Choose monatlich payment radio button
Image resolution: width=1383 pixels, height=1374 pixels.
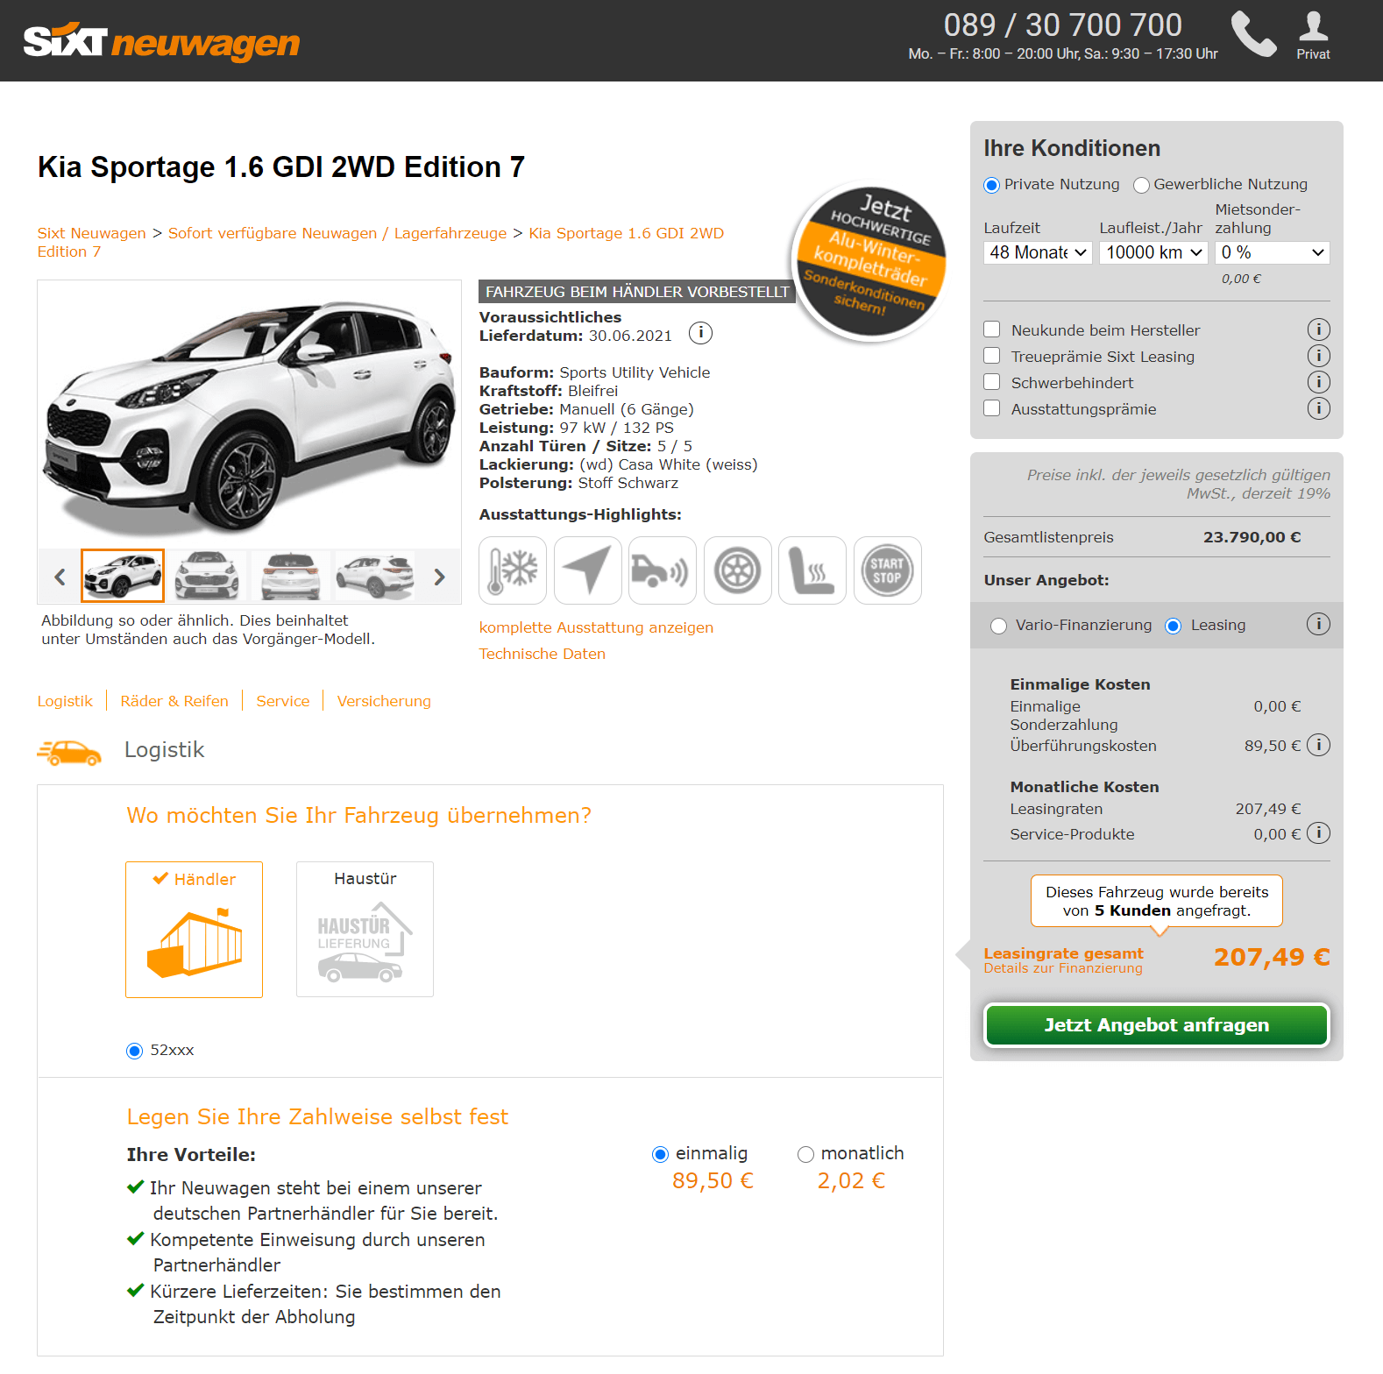tap(806, 1154)
